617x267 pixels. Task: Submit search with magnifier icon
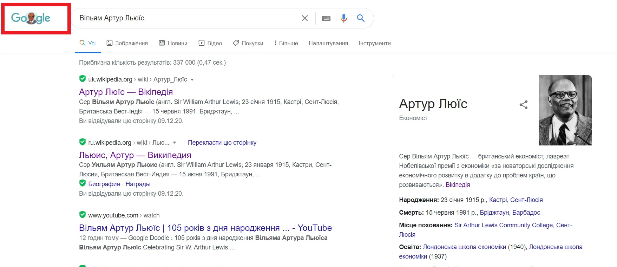pyautogui.click(x=361, y=18)
